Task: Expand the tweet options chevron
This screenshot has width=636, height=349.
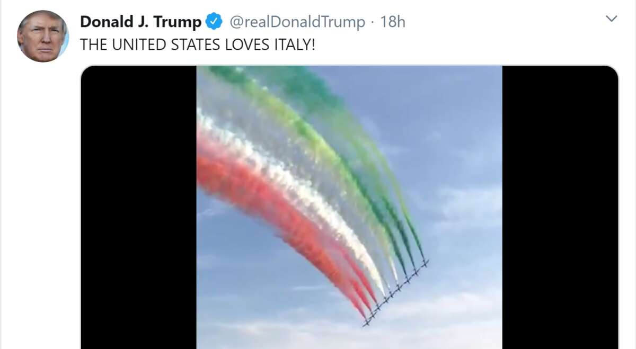Action: tap(612, 19)
